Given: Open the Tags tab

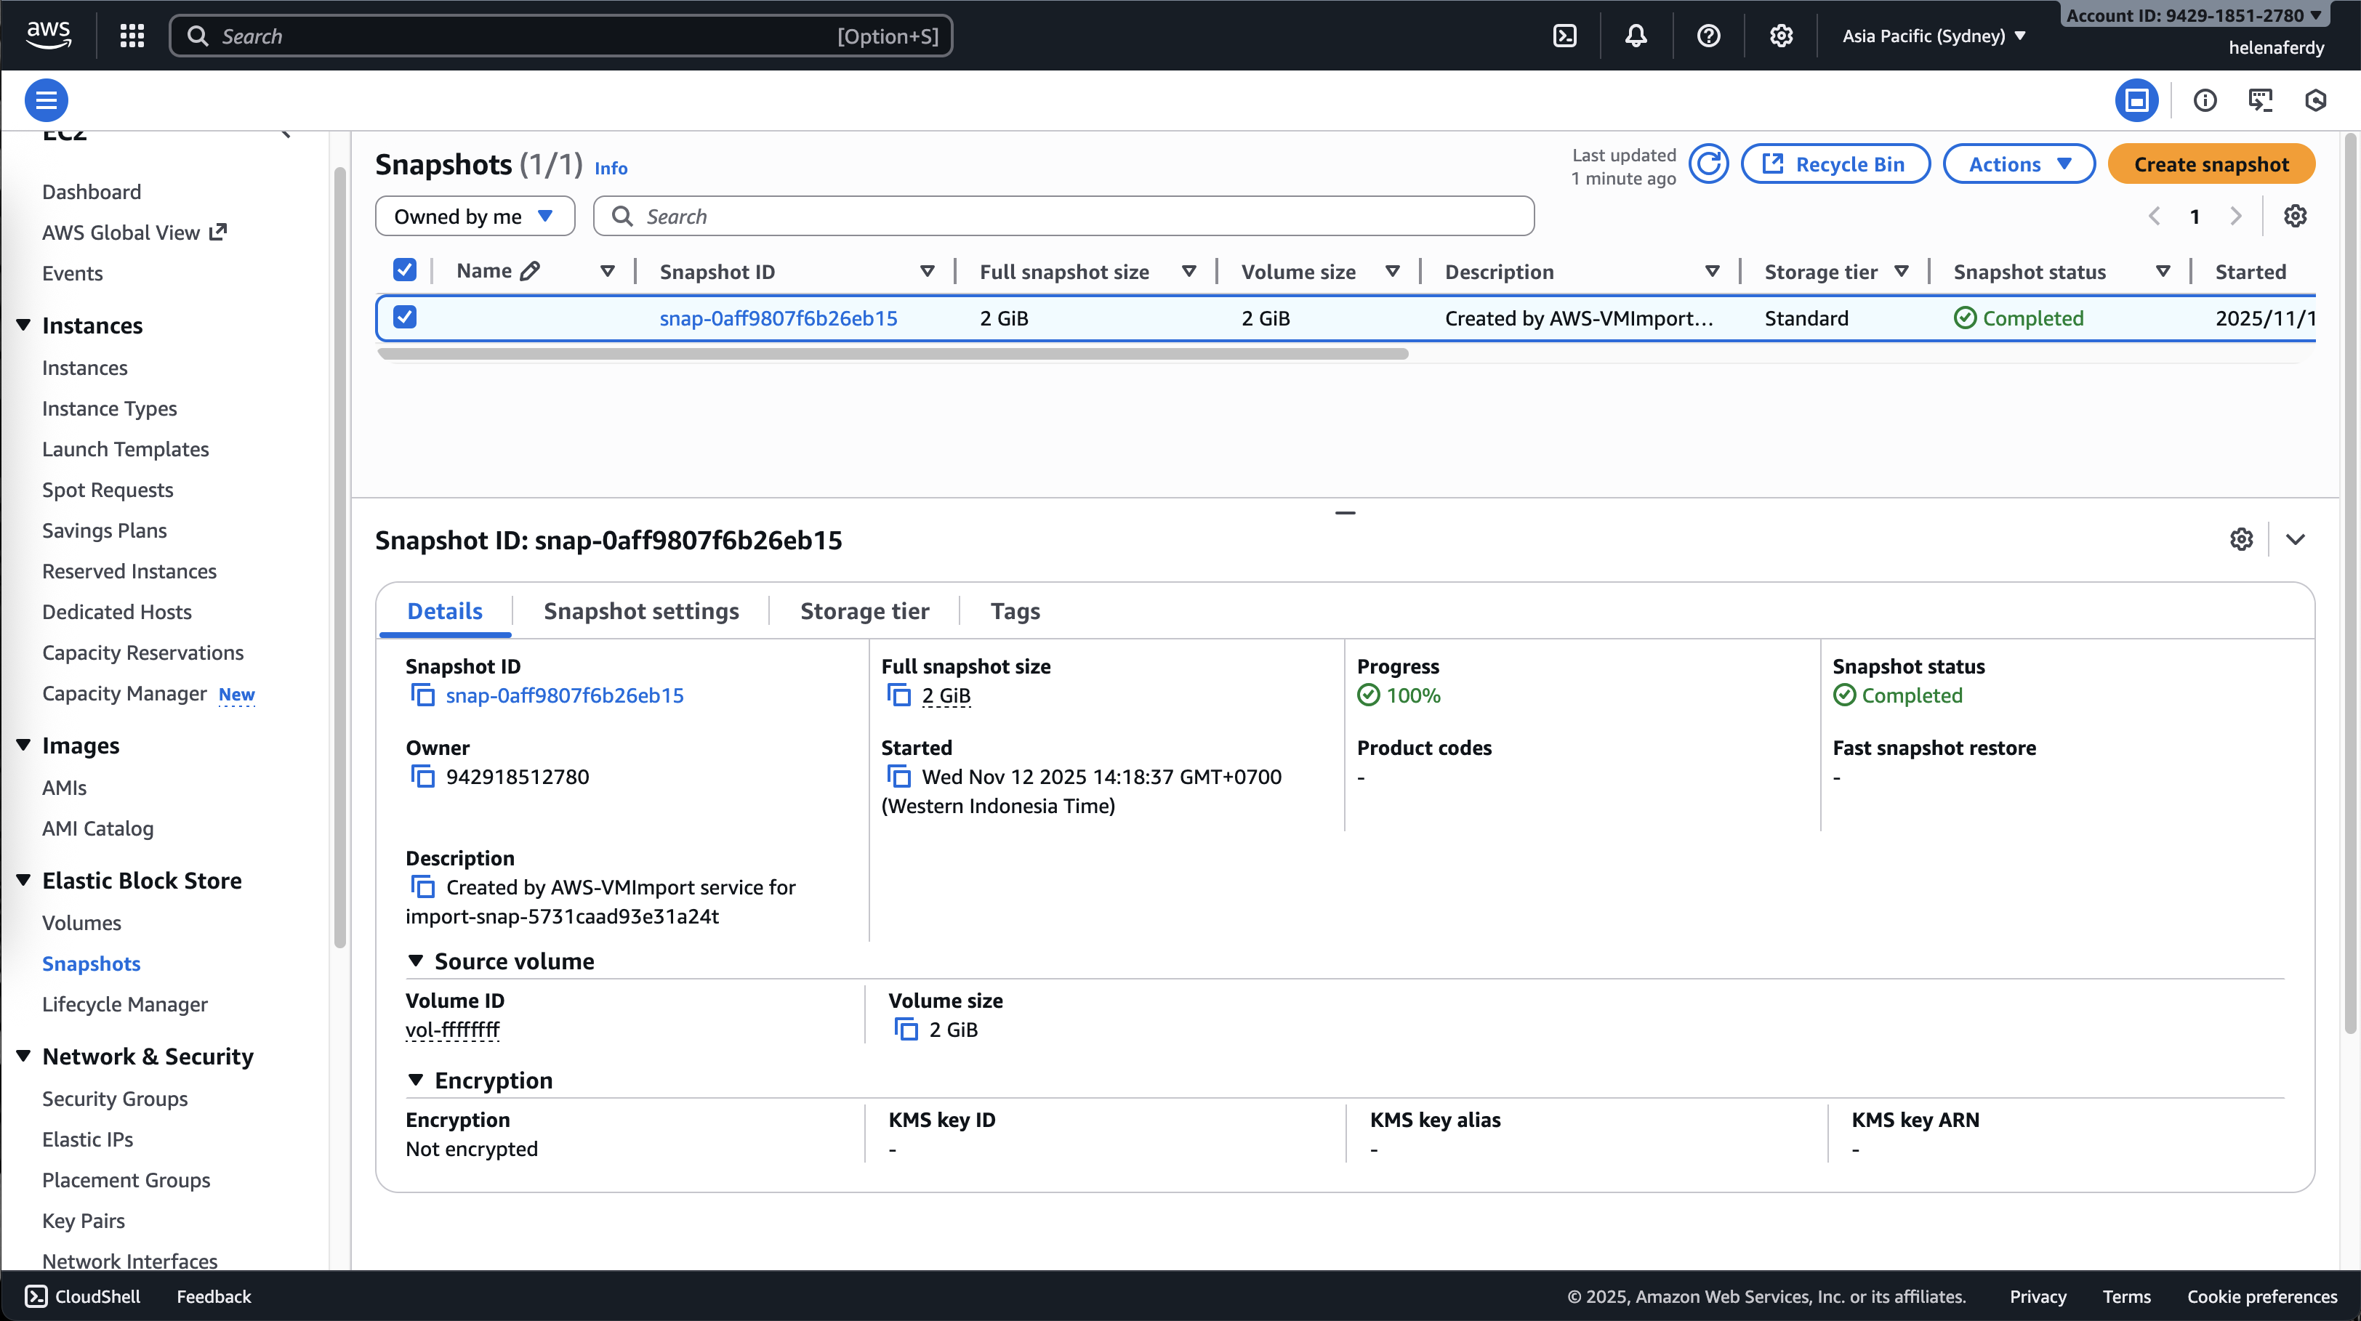Looking at the screenshot, I should click(1015, 611).
